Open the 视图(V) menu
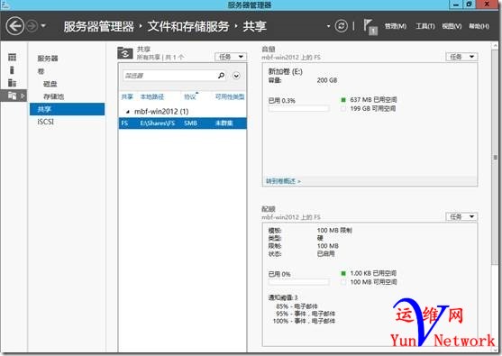This screenshot has width=502, height=356. point(452,26)
